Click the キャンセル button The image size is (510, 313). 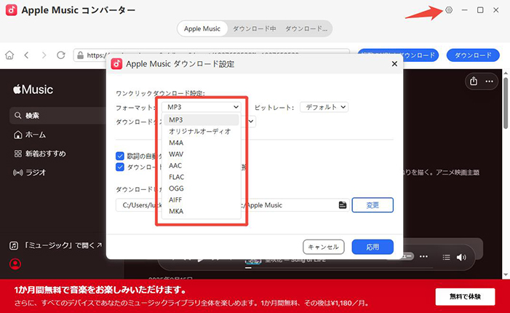click(x=323, y=247)
